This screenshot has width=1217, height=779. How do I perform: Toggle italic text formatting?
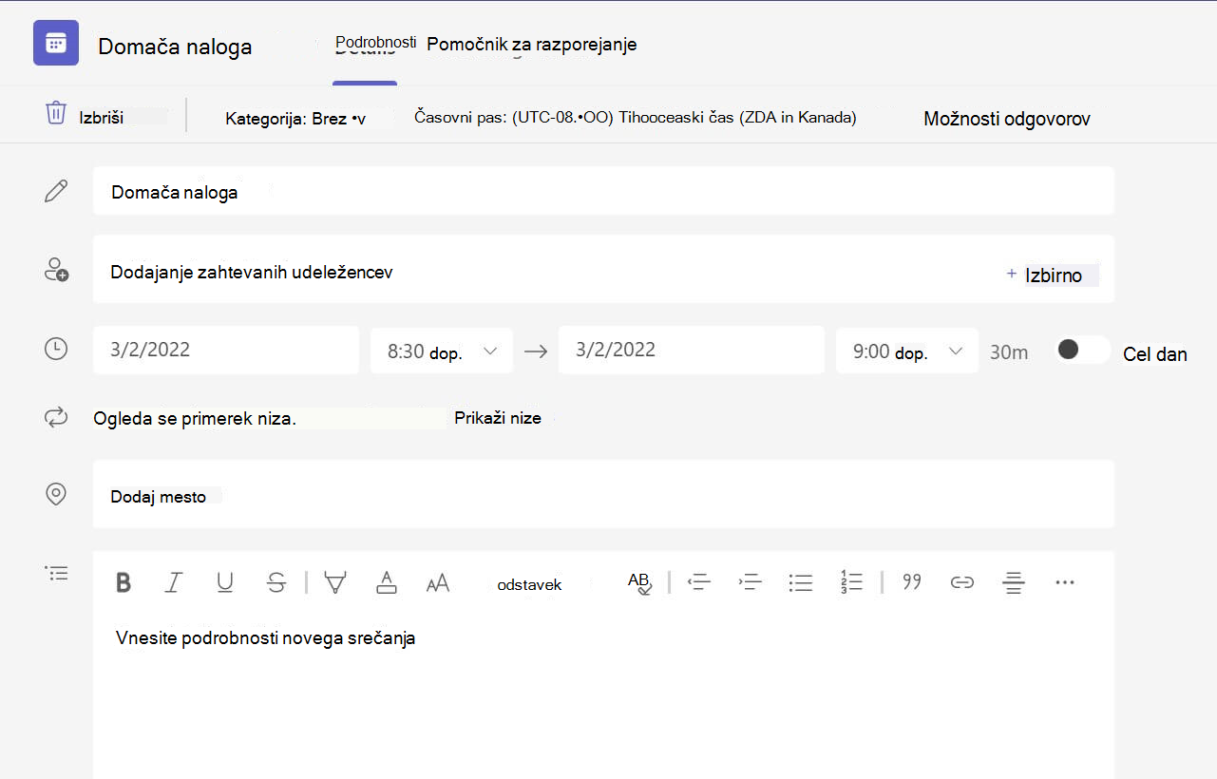[x=173, y=582]
